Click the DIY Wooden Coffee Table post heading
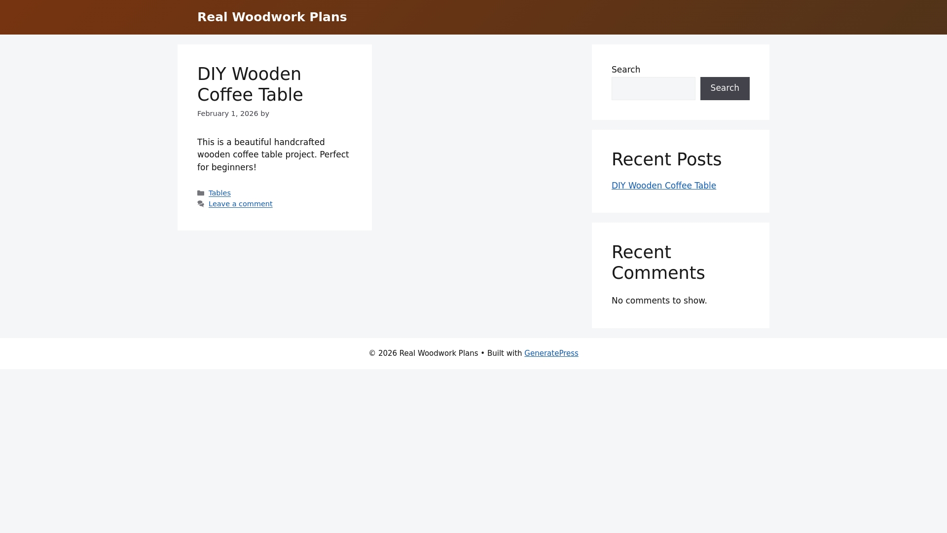 (x=250, y=84)
